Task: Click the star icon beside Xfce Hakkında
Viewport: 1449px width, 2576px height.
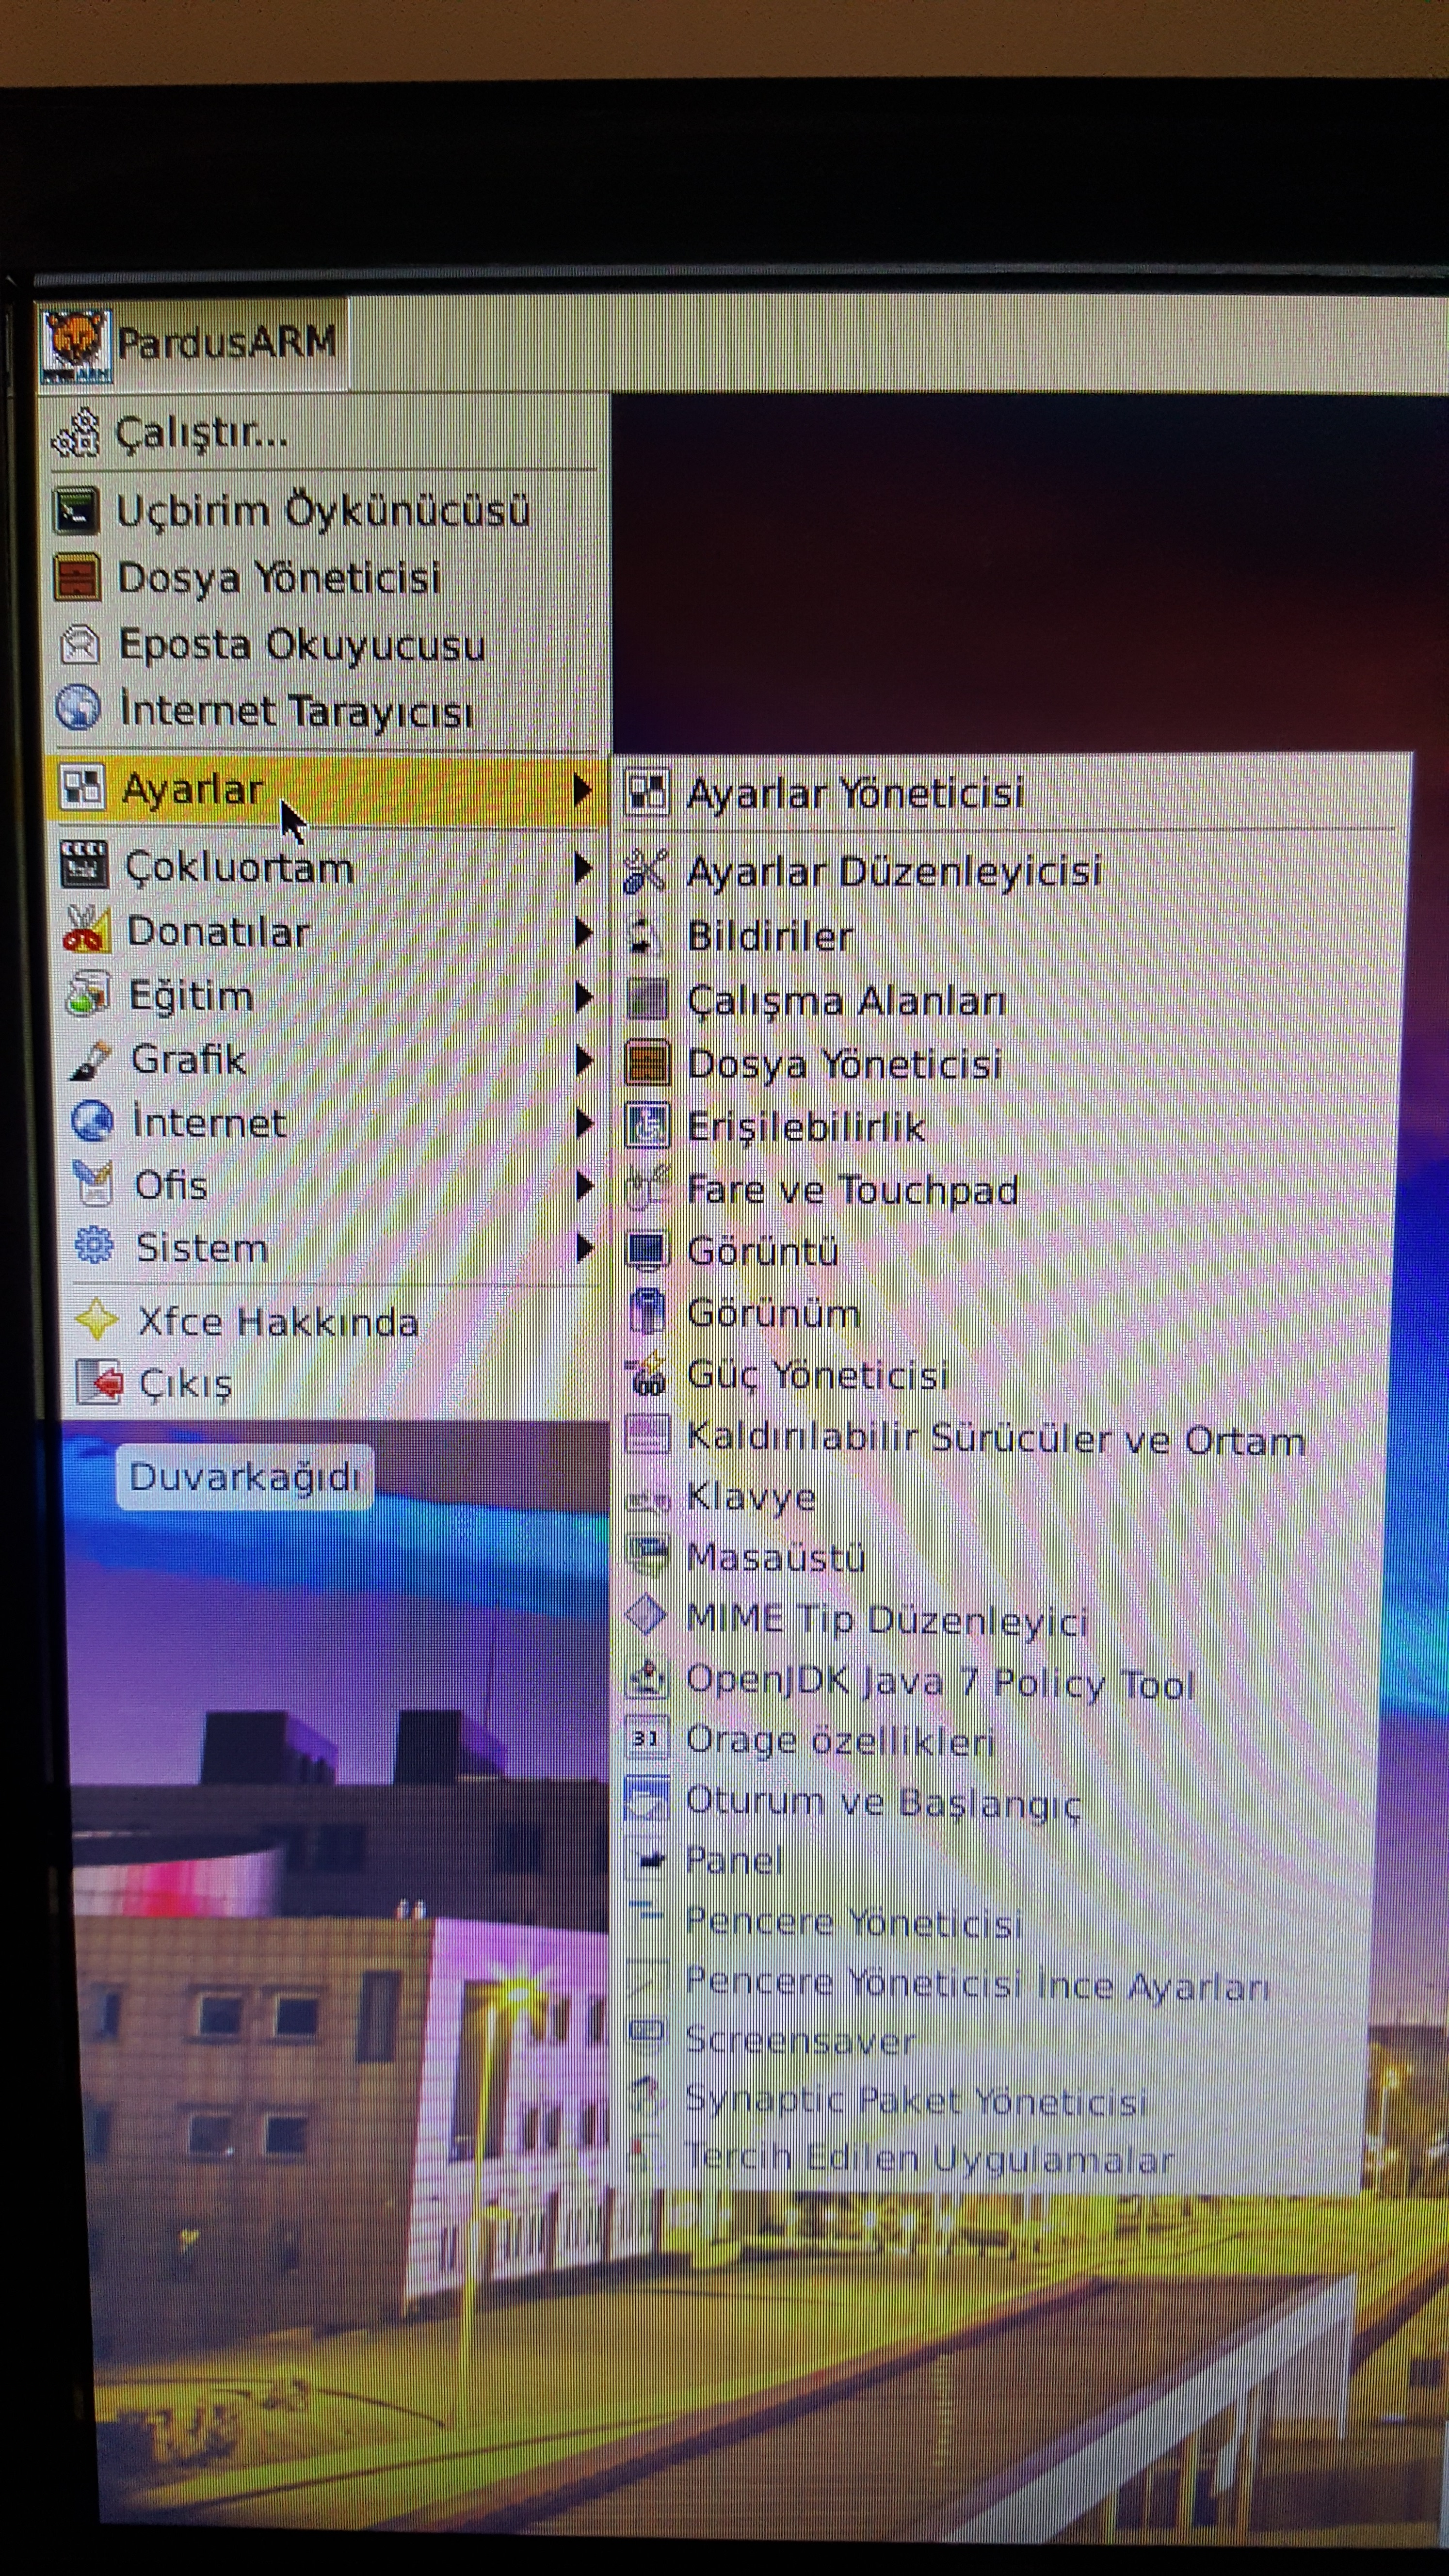Action: 97,1320
